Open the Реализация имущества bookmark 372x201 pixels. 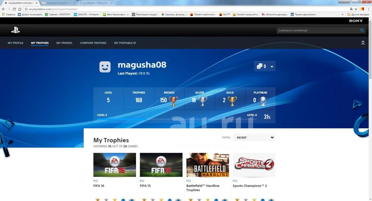pyautogui.click(x=145, y=15)
